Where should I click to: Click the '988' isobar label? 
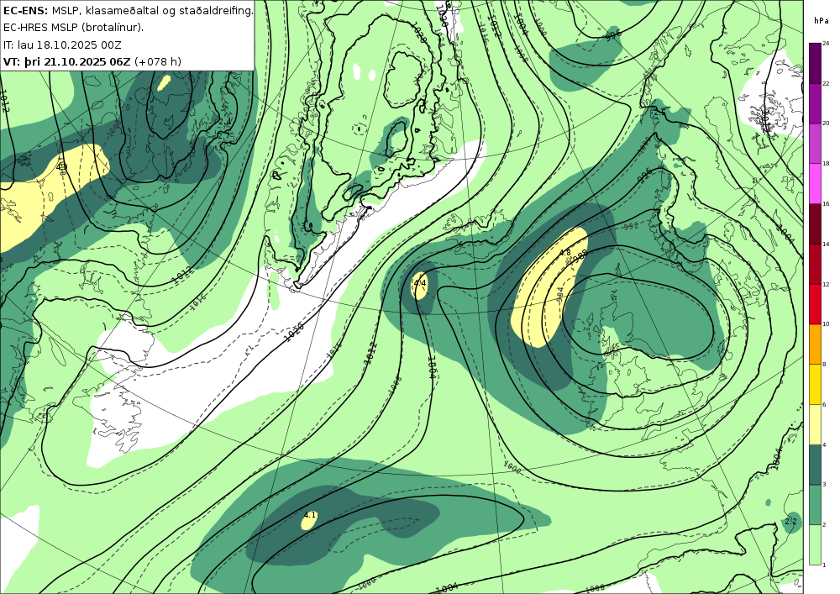coord(580,256)
